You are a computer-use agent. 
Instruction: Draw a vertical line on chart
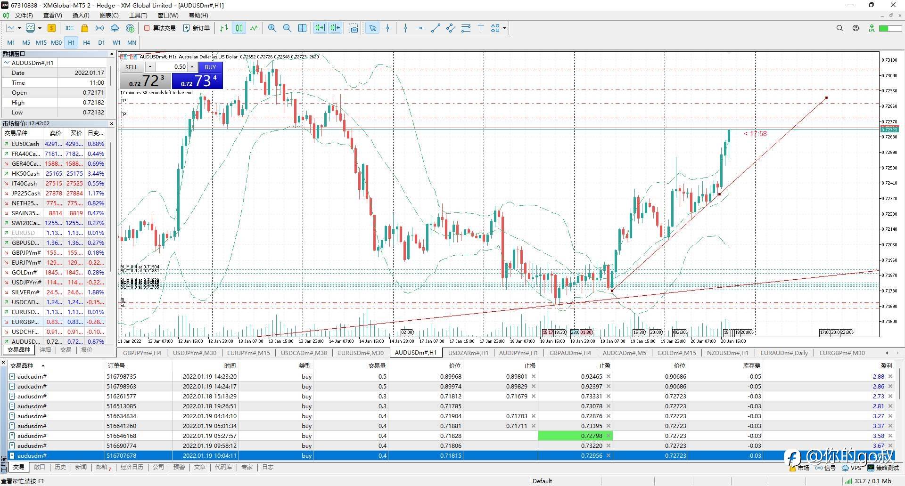(405, 28)
